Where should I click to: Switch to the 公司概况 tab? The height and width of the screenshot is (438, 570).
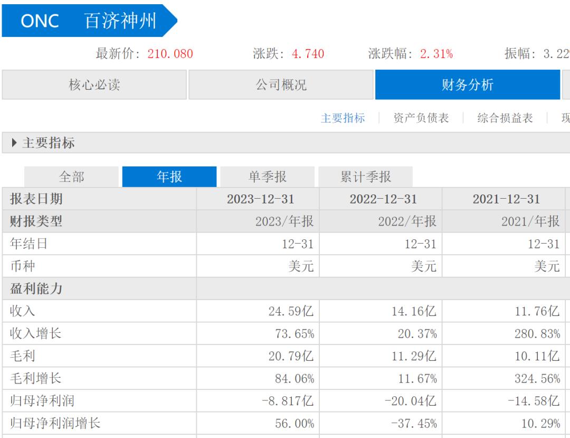(x=281, y=85)
